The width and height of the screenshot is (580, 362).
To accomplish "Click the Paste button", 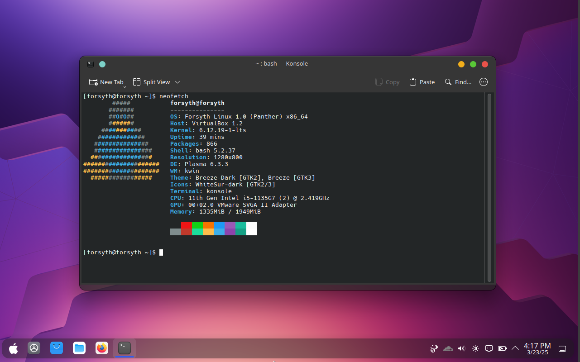I will pos(422,82).
